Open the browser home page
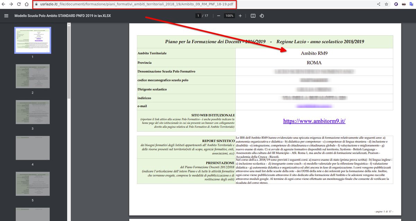The width and height of the screenshot is (416, 221). [x=26, y=4]
